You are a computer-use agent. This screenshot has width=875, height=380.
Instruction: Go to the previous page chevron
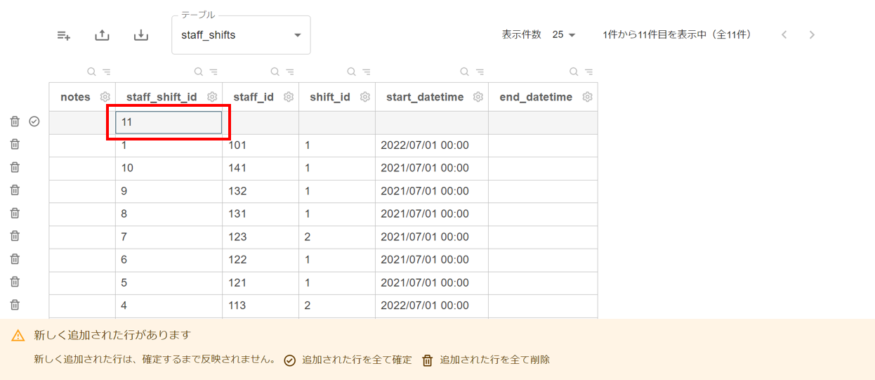click(784, 34)
